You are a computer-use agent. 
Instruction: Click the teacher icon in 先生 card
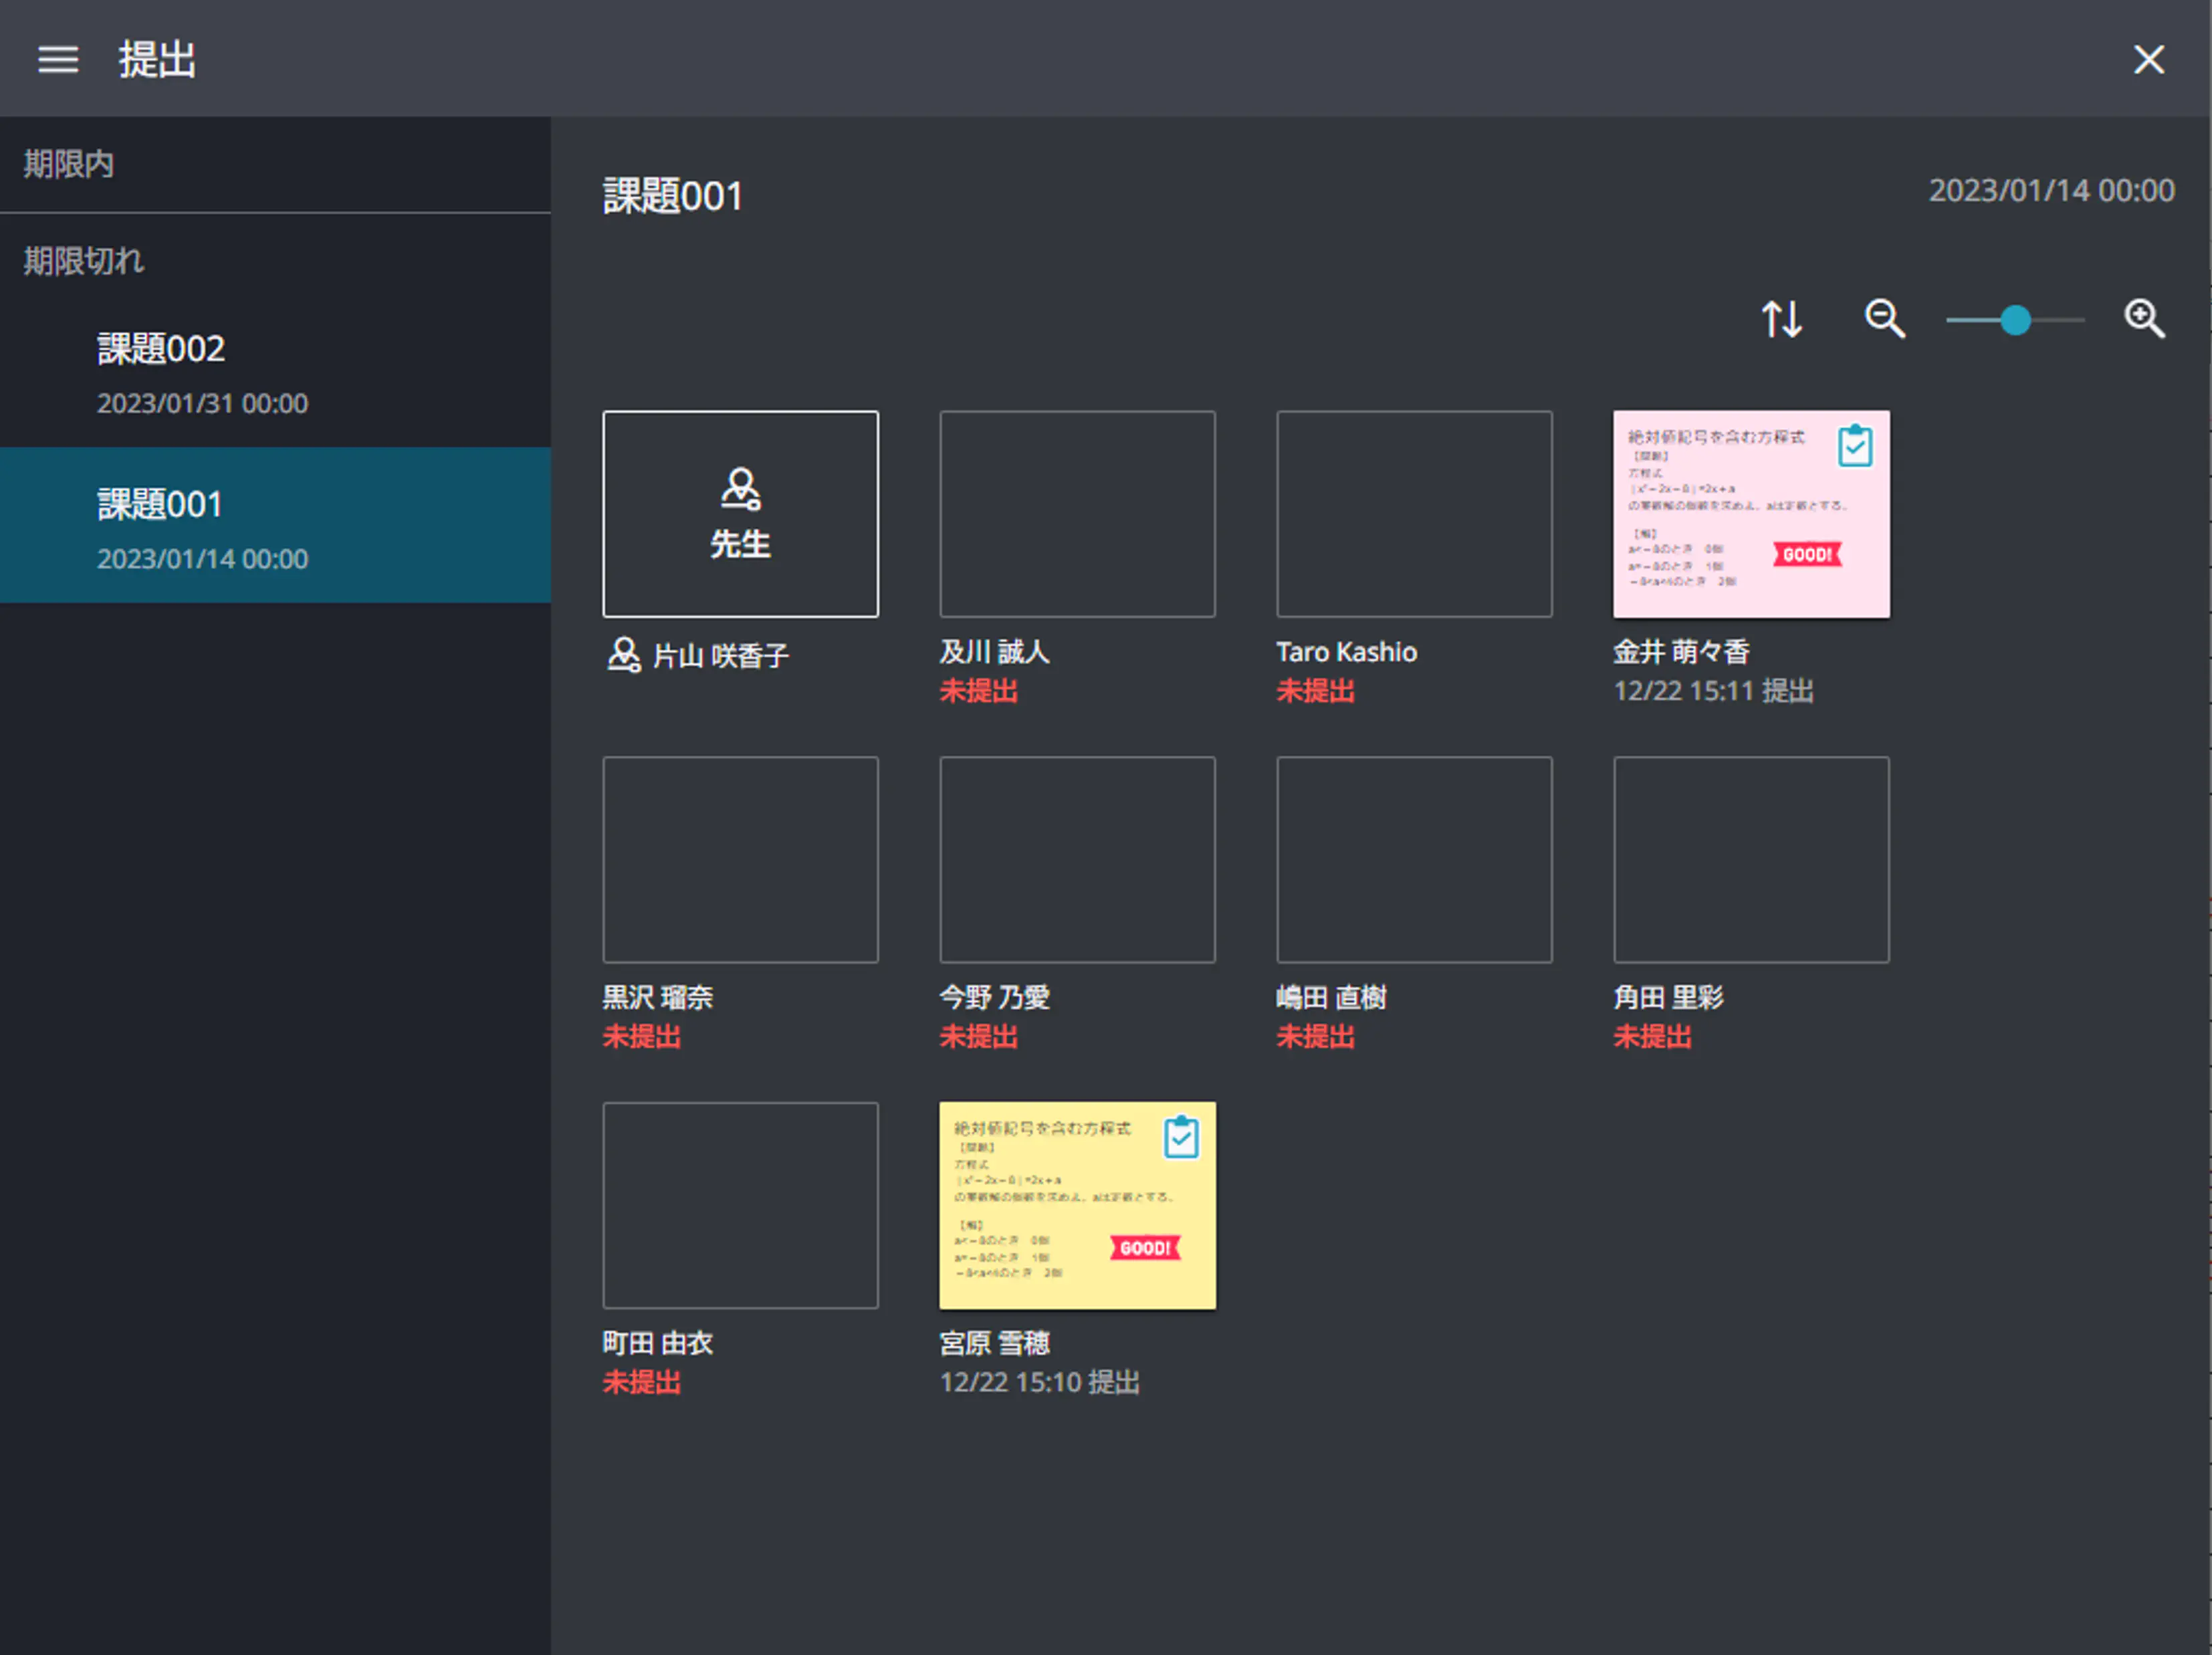(740, 489)
